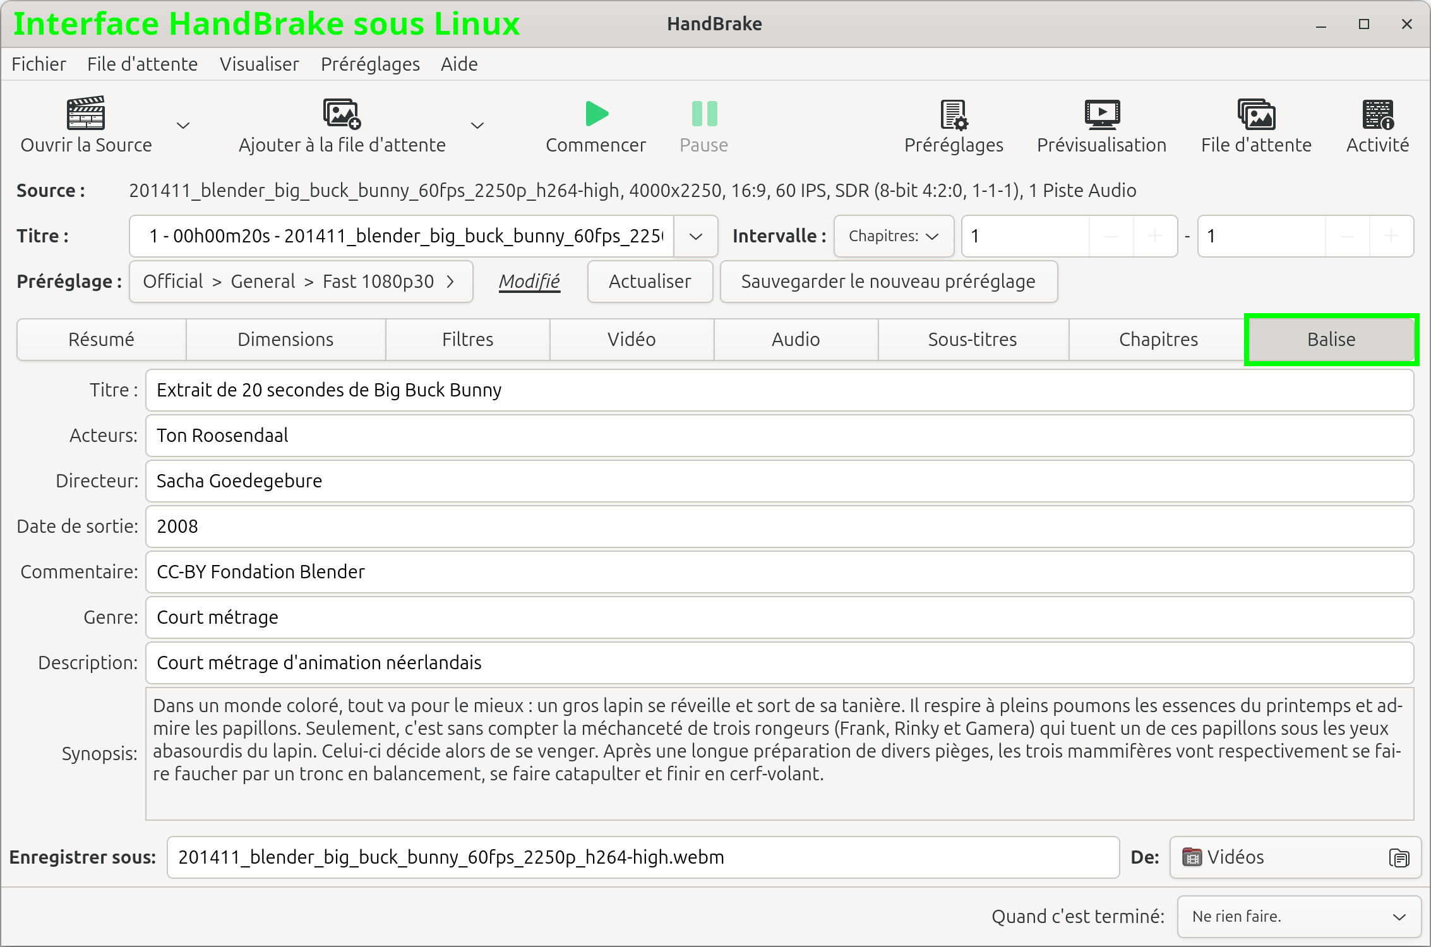1431x947 pixels.
Task: Open the File d'attente menu
Action: tap(142, 64)
